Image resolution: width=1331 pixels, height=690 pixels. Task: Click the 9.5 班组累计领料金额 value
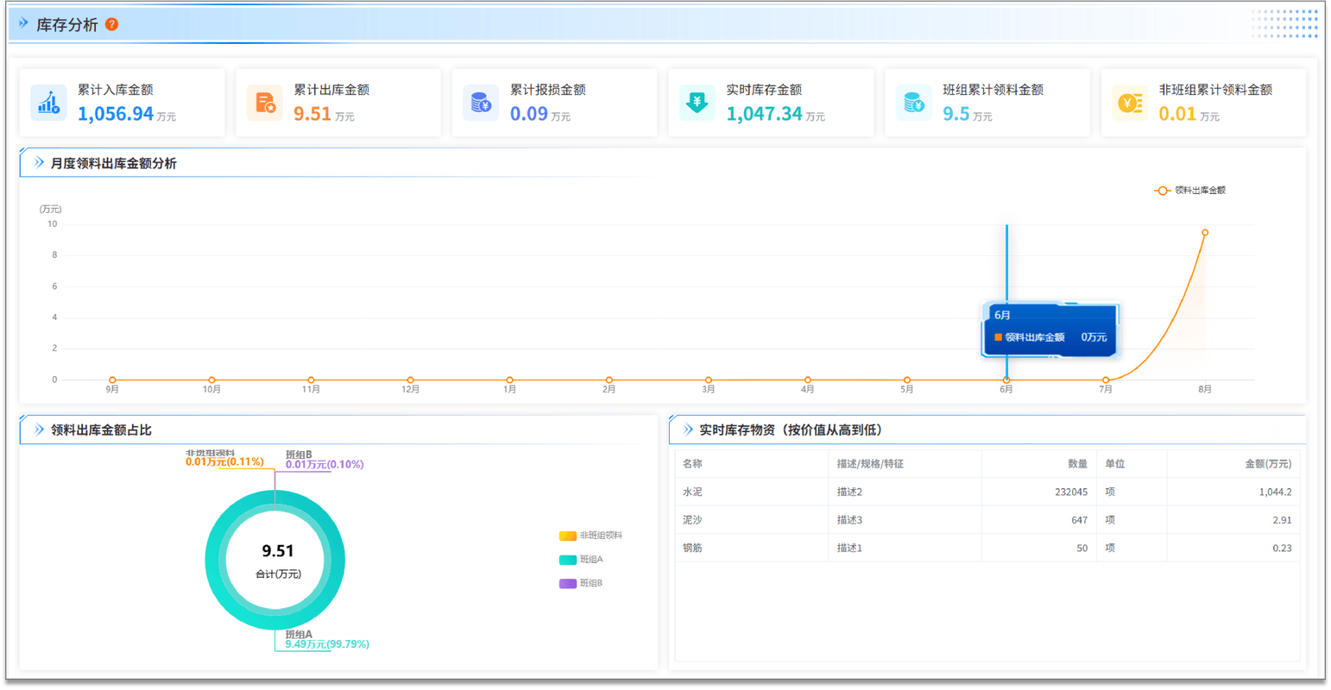[x=956, y=114]
